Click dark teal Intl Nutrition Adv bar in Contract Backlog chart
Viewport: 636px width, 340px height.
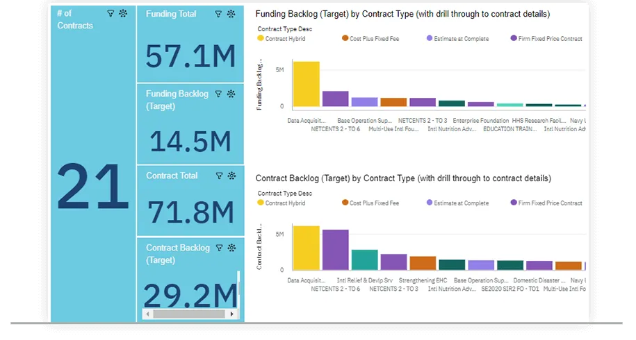tap(452, 265)
